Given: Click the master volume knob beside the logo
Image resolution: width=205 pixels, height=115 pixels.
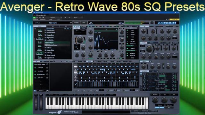Looking at the screenshot, I should tap(152, 23).
